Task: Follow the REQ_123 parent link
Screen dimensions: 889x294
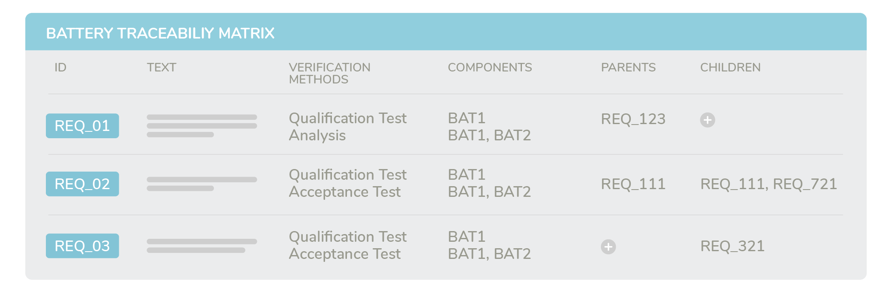Action: pyautogui.click(x=633, y=119)
